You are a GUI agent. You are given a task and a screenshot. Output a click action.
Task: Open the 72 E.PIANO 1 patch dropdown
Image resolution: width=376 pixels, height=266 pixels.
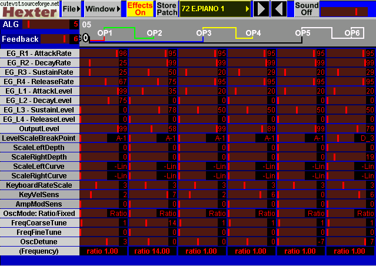(x=215, y=9)
